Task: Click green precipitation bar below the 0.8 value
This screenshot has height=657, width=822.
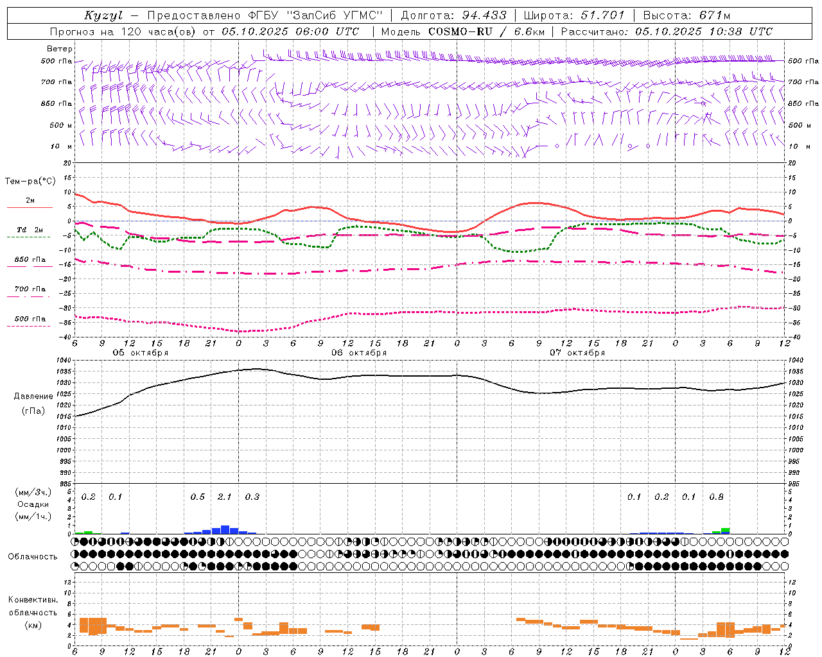Action: 725,530
